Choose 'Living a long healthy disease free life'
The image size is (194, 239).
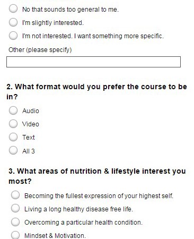(15, 208)
